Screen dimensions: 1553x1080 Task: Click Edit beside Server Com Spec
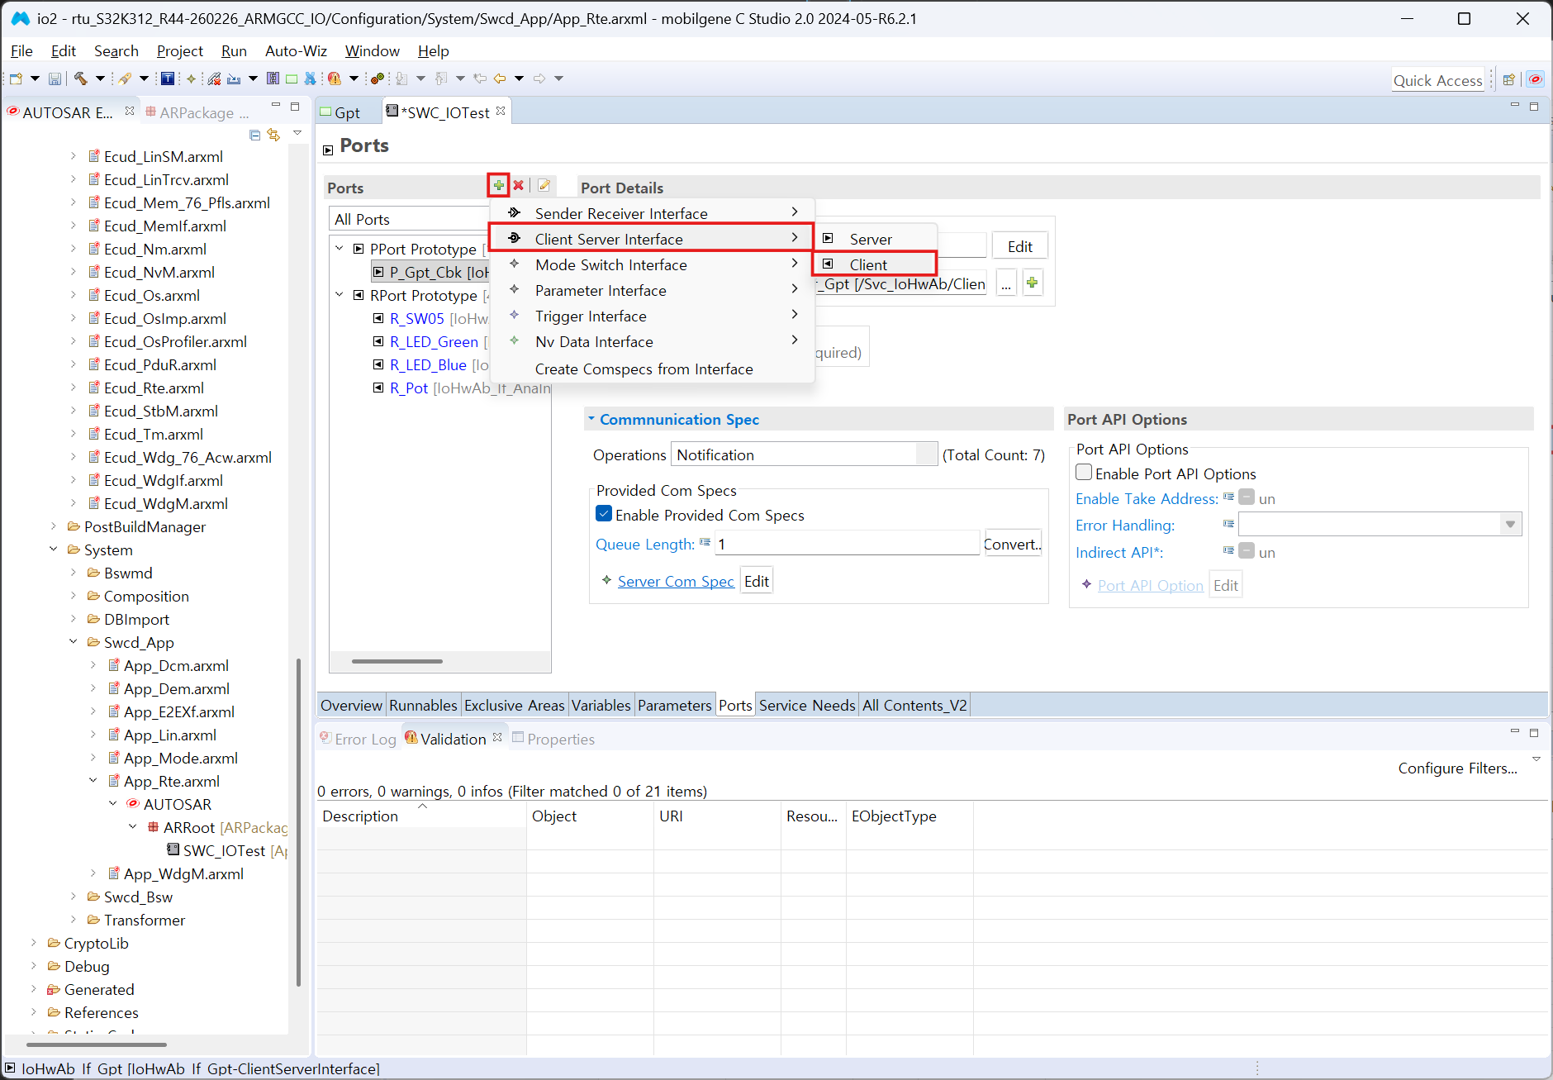[757, 581]
